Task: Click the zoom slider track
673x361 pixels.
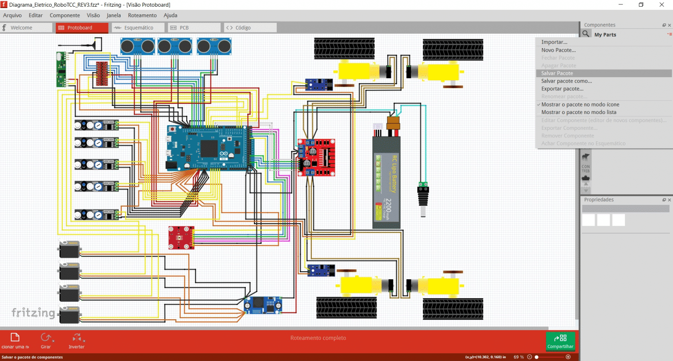Action: (x=549, y=357)
